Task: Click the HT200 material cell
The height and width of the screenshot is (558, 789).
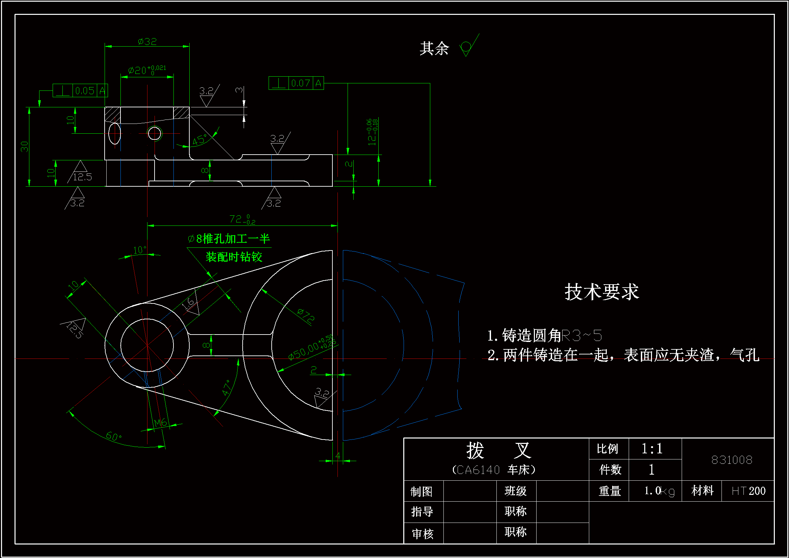Action: click(748, 490)
